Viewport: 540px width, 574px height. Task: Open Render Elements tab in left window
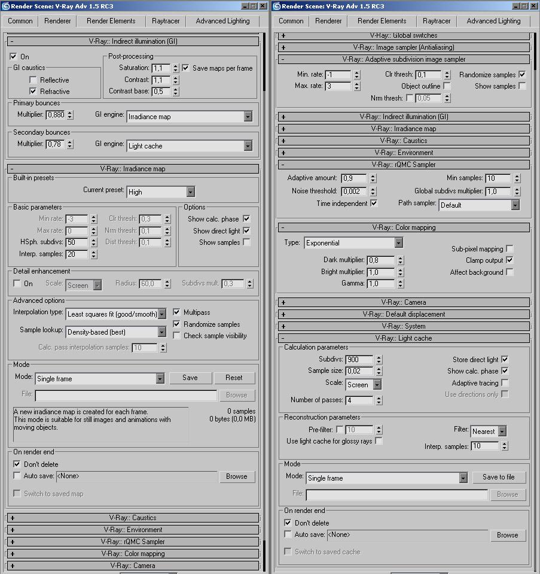click(x=111, y=21)
